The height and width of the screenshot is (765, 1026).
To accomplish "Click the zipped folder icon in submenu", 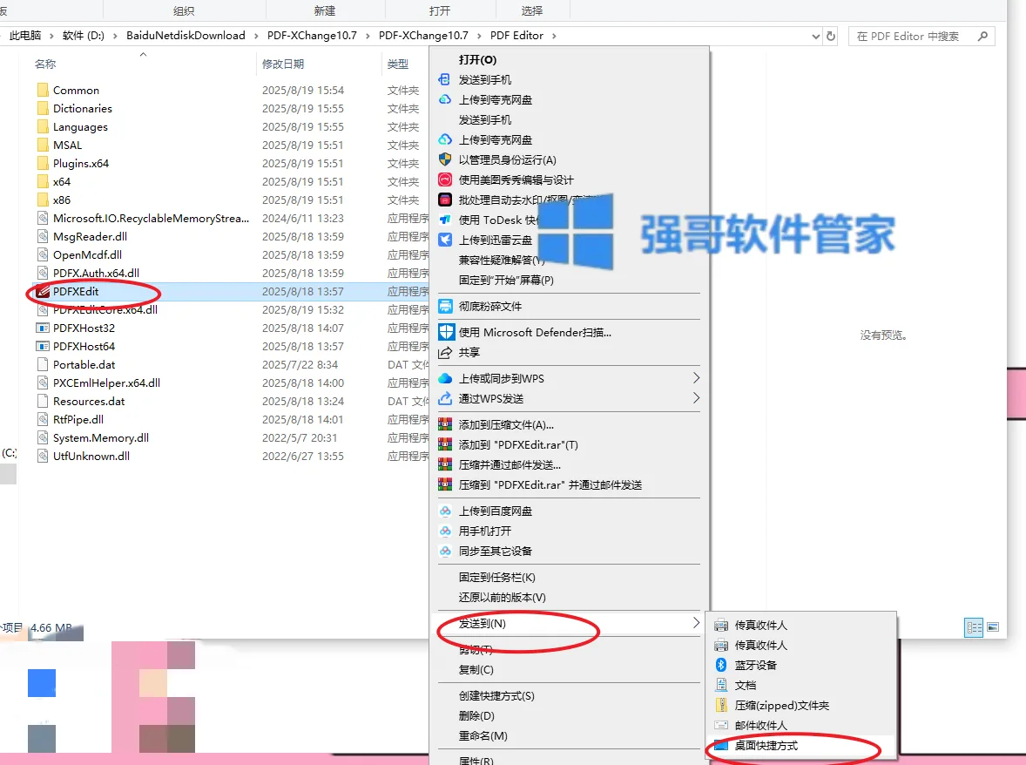I will tap(721, 705).
